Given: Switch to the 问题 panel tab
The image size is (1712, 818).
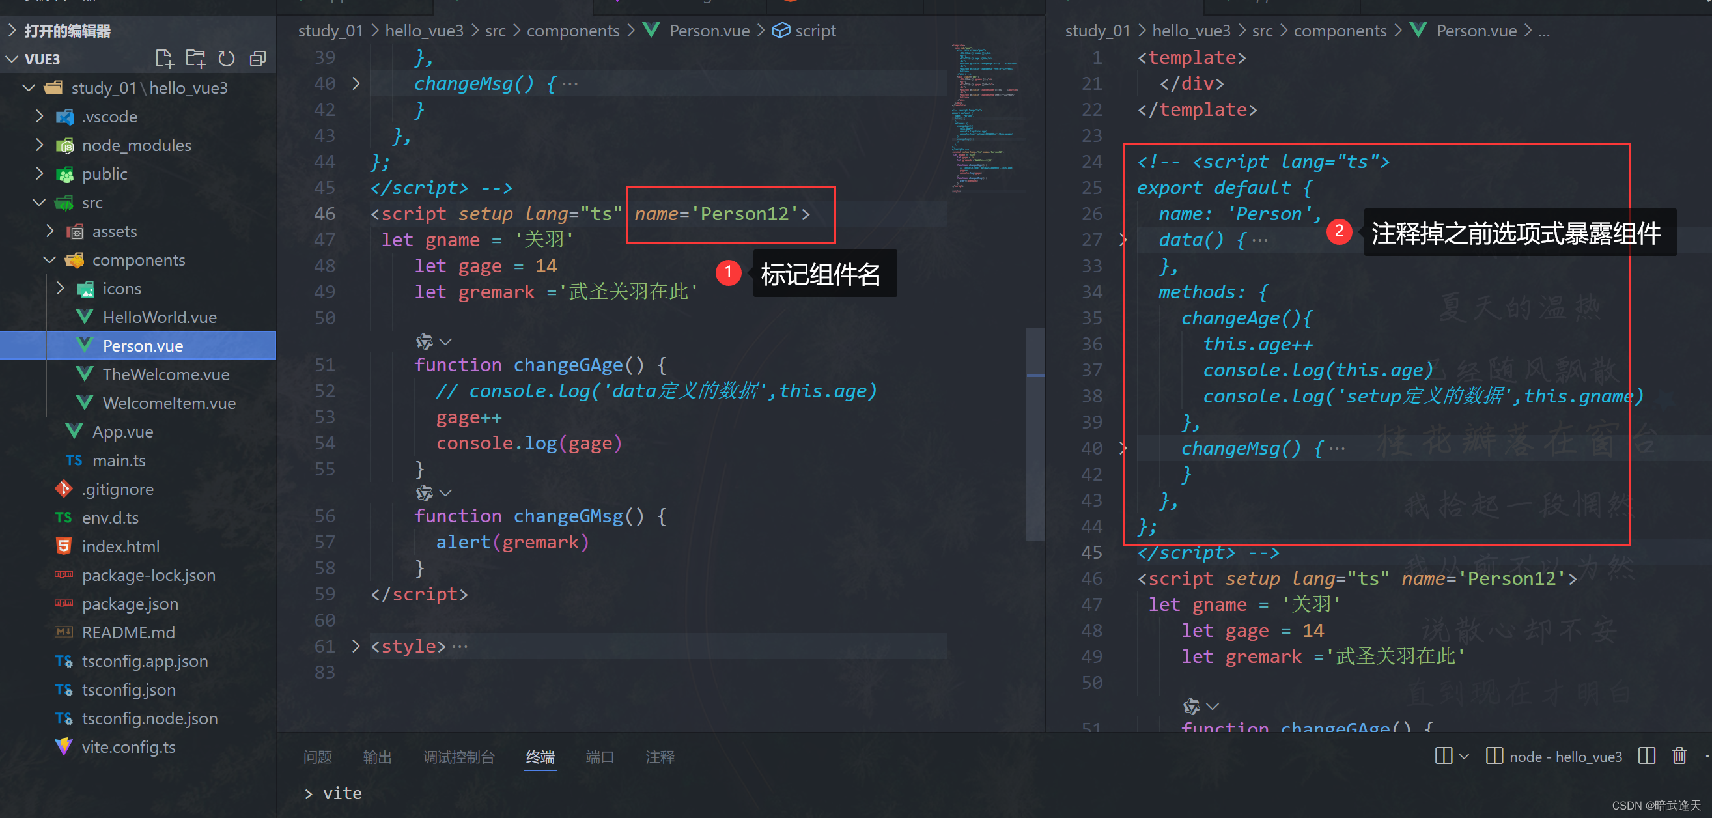Looking at the screenshot, I should 317,756.
